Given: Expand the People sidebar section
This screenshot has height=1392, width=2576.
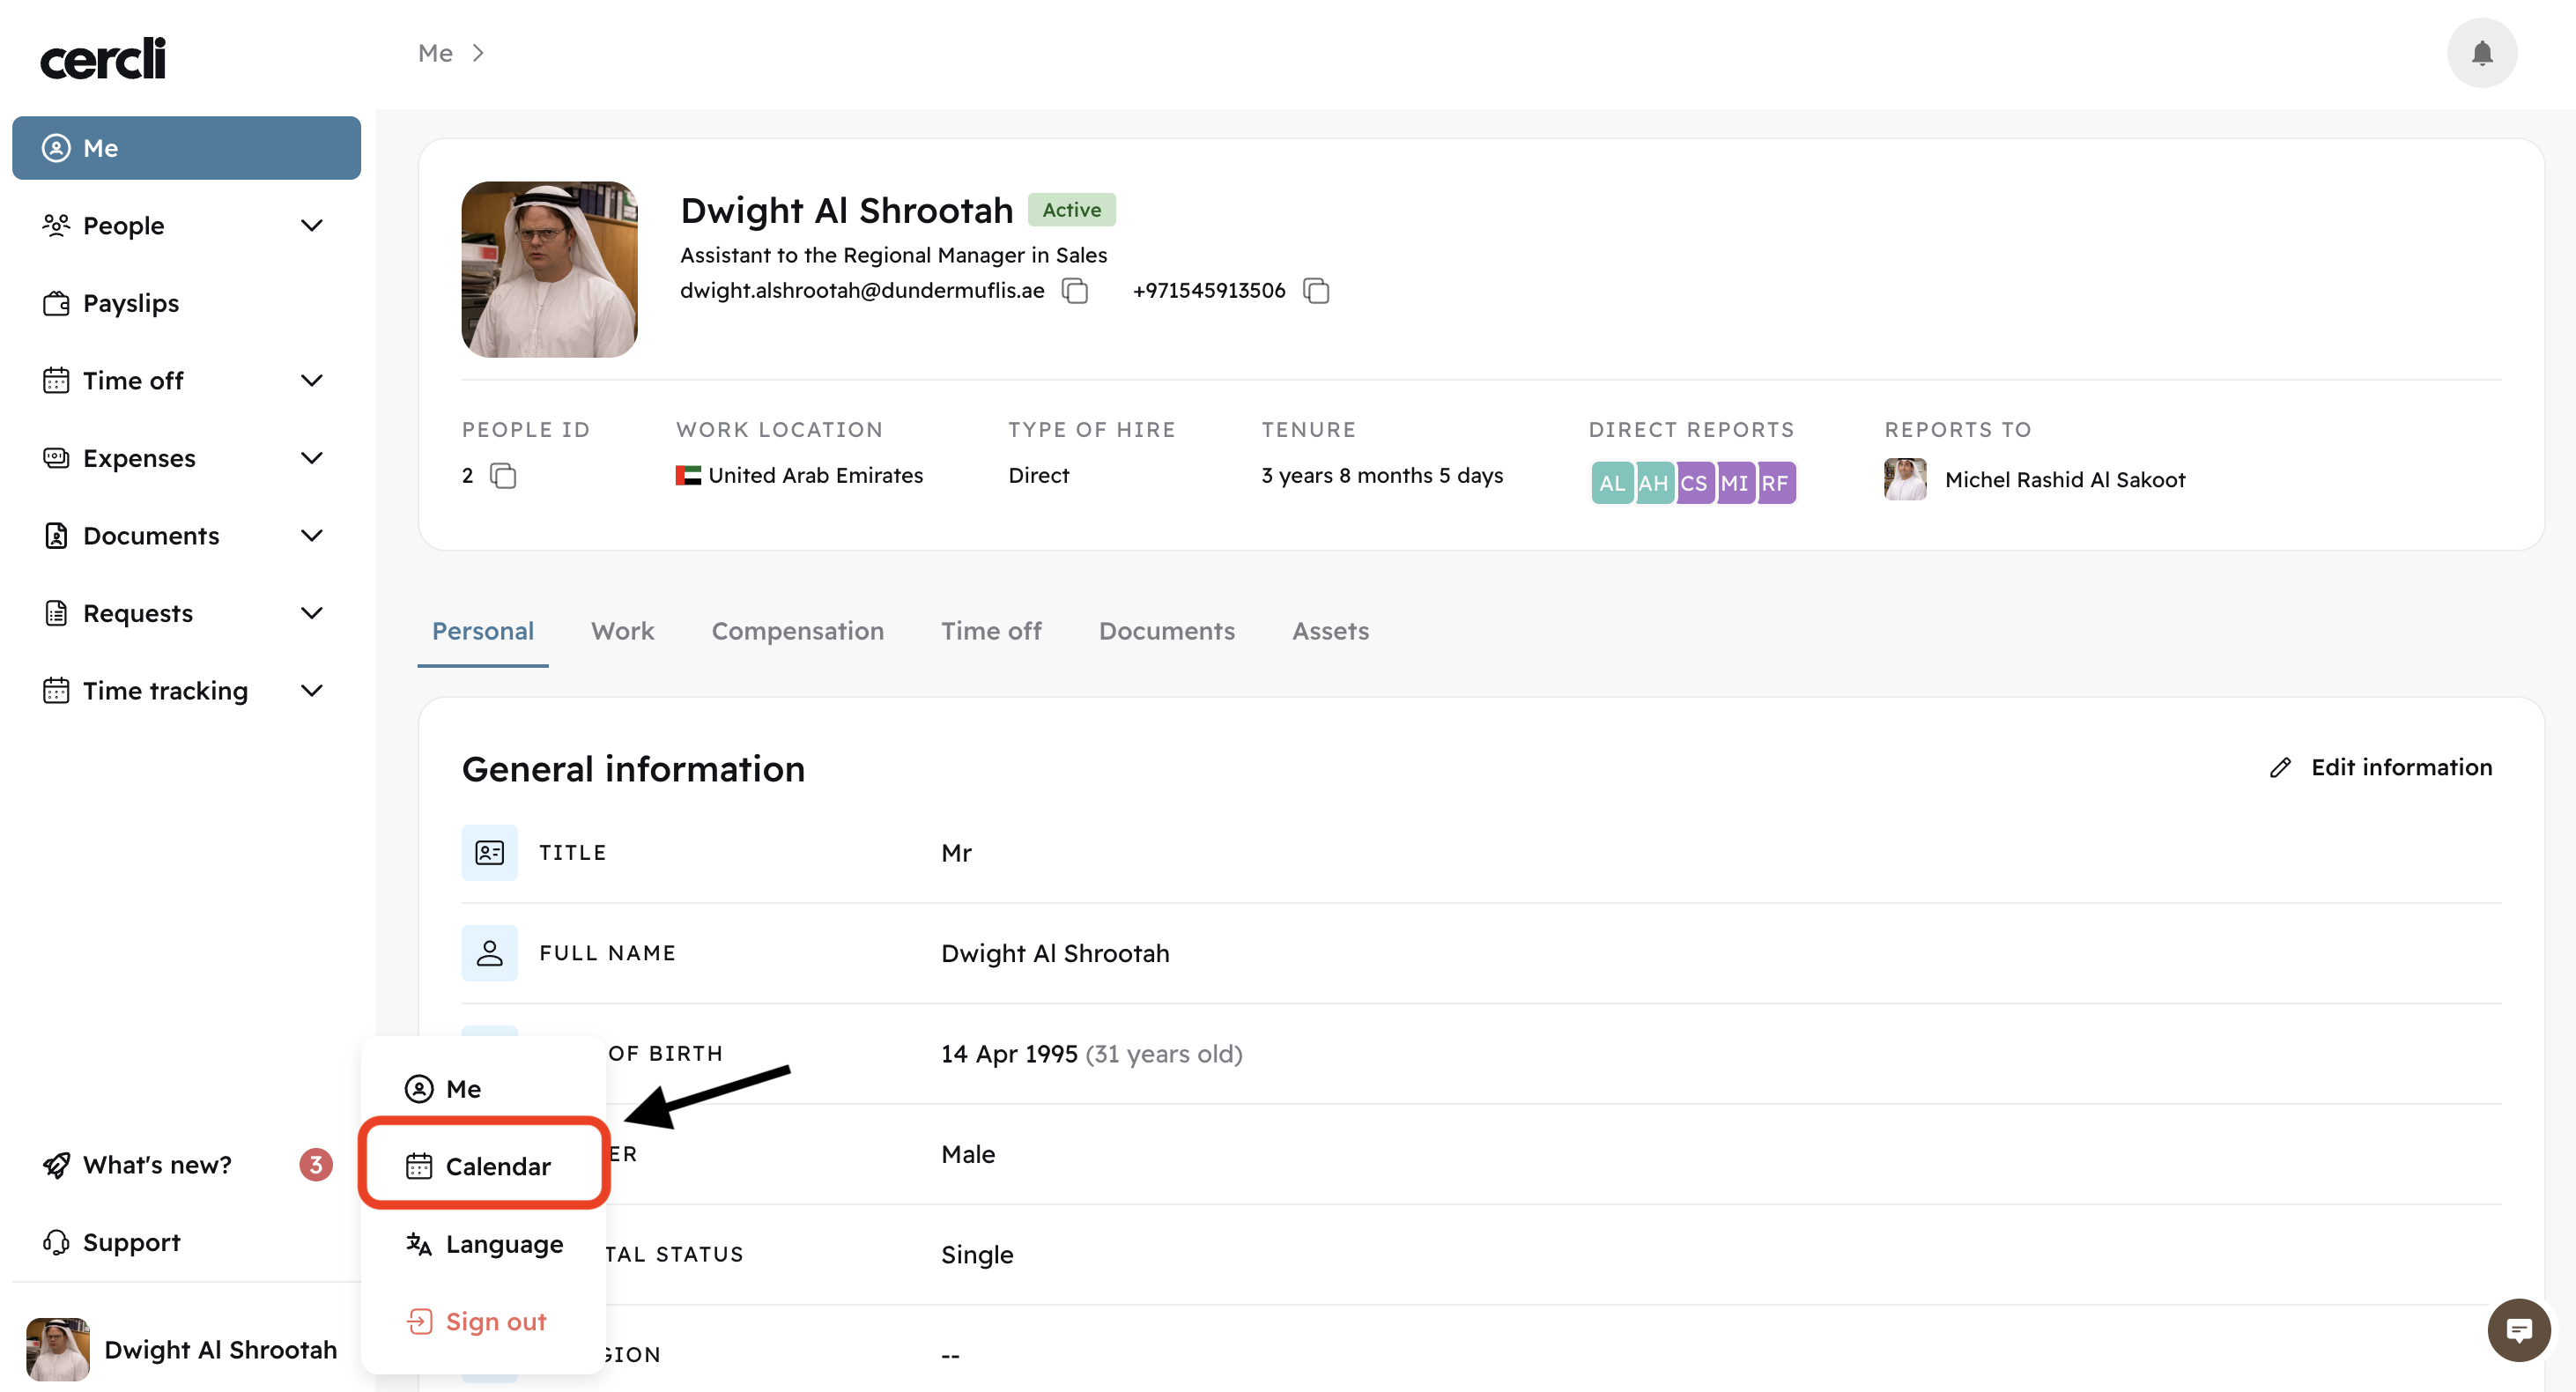Looking at the screenshot, I should [312, 226].
